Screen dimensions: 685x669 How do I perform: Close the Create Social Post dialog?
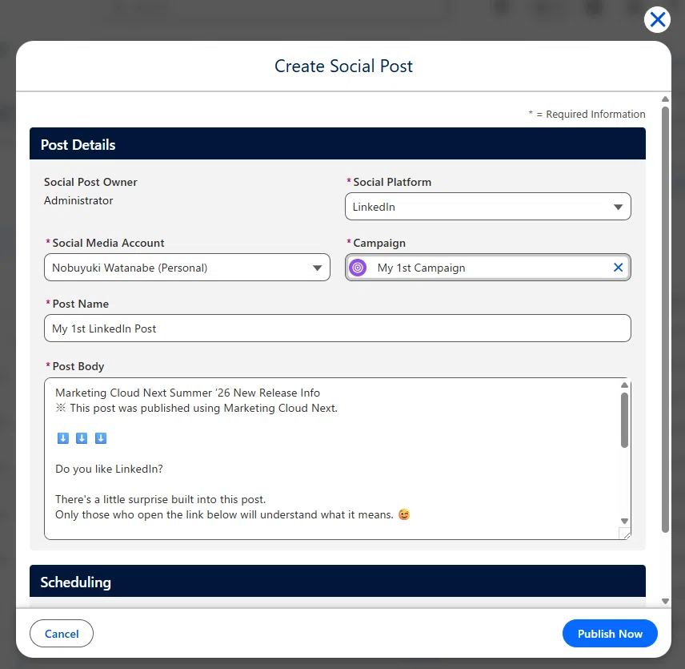point(657,19)
